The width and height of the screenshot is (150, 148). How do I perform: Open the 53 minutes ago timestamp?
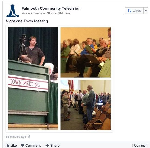tap(16, 137)
